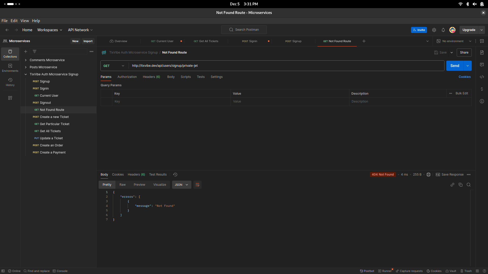This screenshot has width=488, height=274.
Task: Toggle the Raw response view
Action: point(122,184)
